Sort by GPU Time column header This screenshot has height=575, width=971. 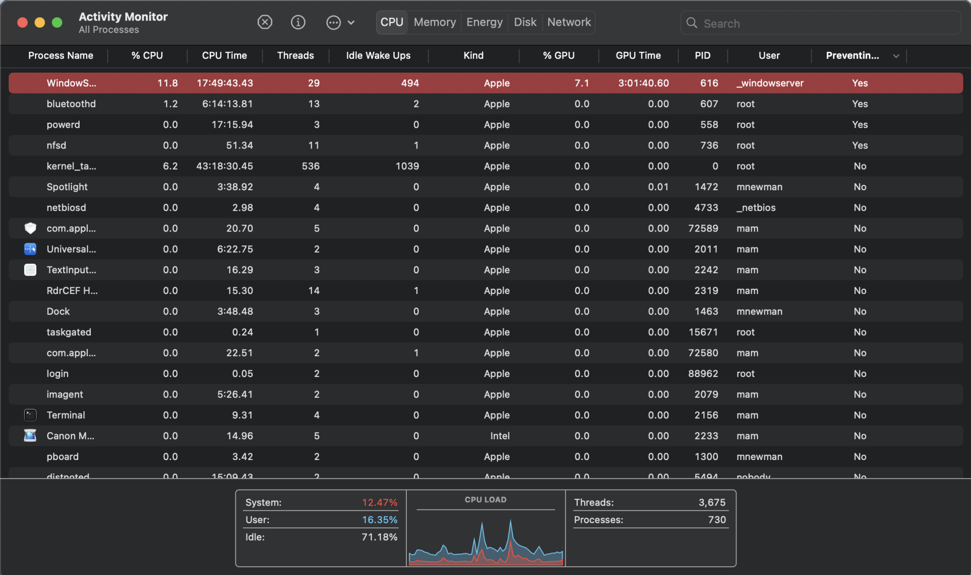[x=638, y=56]
